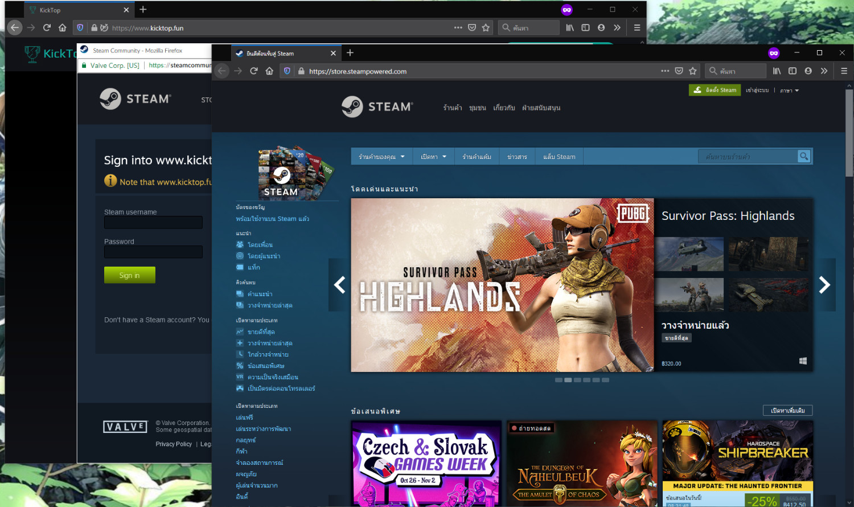Save Steam store page to Pocket
Screen dimensions: 854x507
679,71
